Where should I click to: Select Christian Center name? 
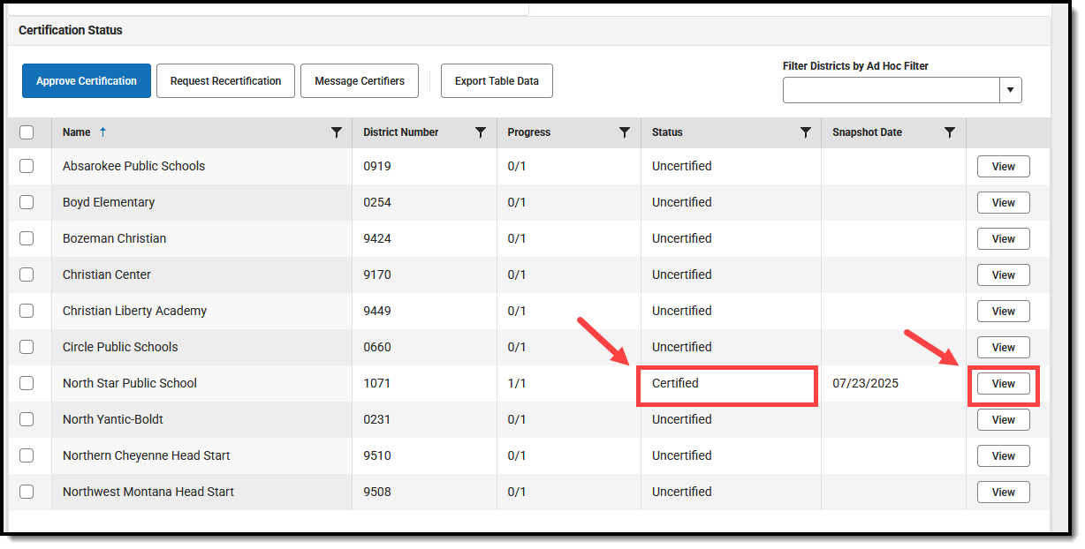tap(107, 274)
